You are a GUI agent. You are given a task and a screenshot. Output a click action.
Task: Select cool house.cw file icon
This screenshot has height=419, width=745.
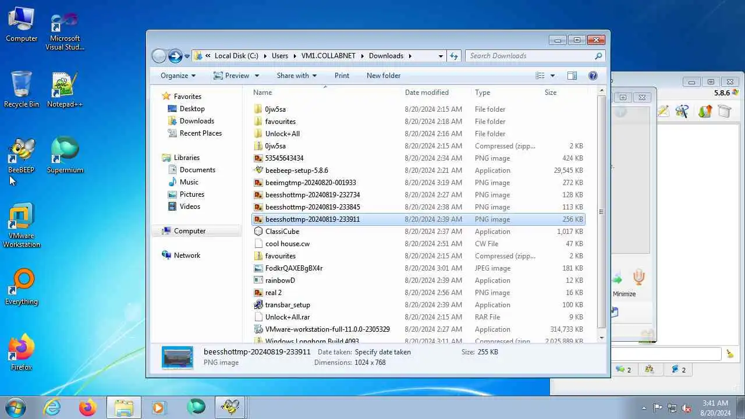[x=259, y=244]
